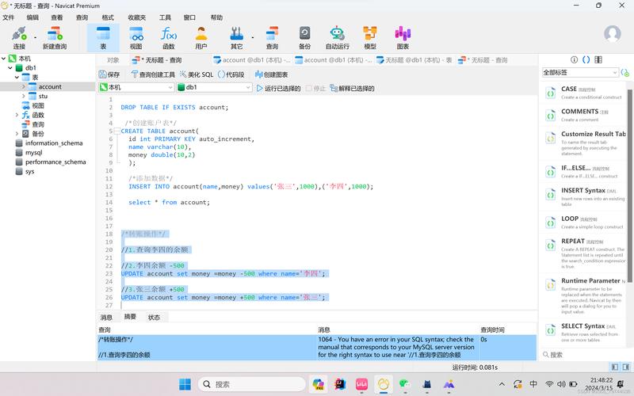The width and height of the screenshot is (634, 396).
Task: Switch to the 无标题 @db1 (本机) - 表 tab
Action: 414,60
